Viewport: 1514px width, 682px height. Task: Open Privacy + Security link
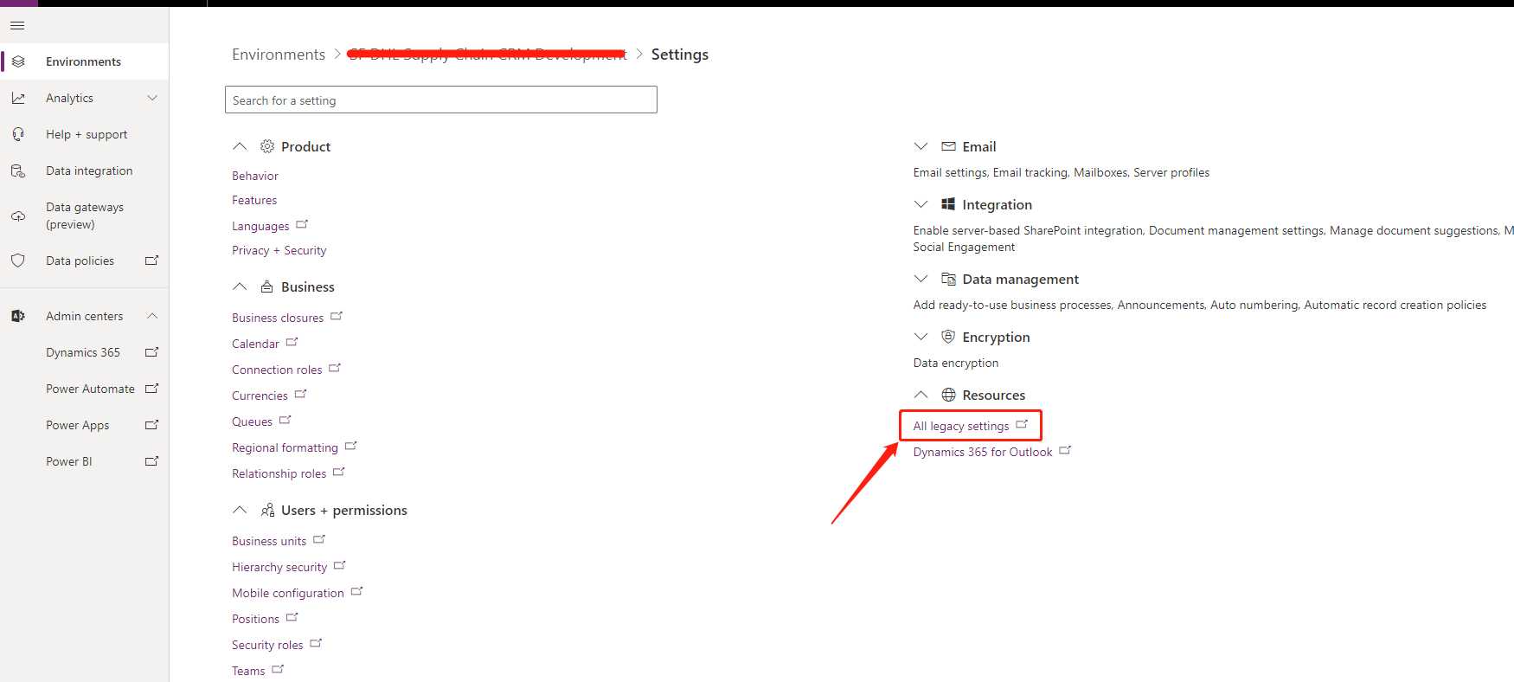click(x=279, y=250)
